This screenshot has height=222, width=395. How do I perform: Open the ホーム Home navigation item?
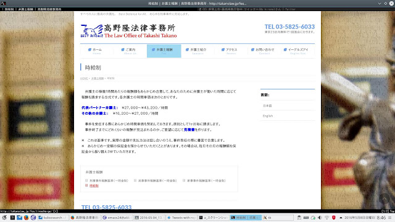[x=97, y=51]
